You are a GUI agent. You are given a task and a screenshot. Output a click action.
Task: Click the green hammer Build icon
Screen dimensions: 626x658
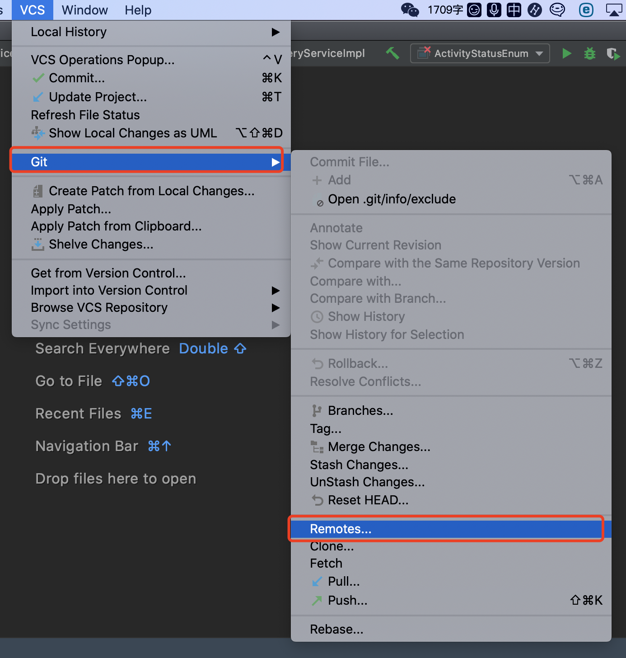[x=392, y=53]
